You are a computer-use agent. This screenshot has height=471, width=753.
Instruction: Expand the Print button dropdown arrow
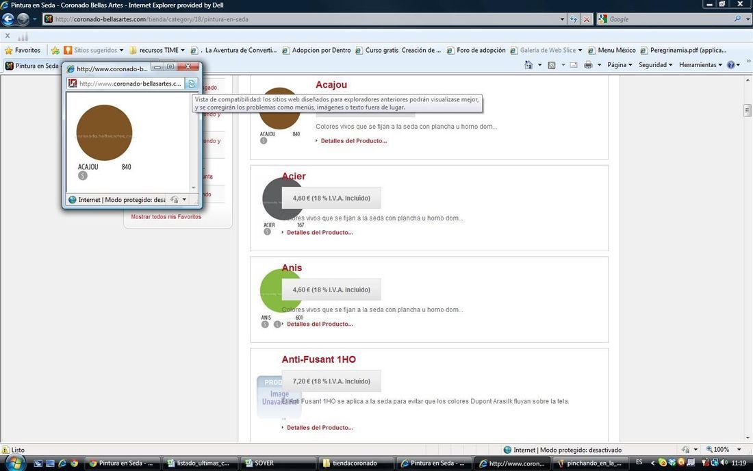coord(599,65)
